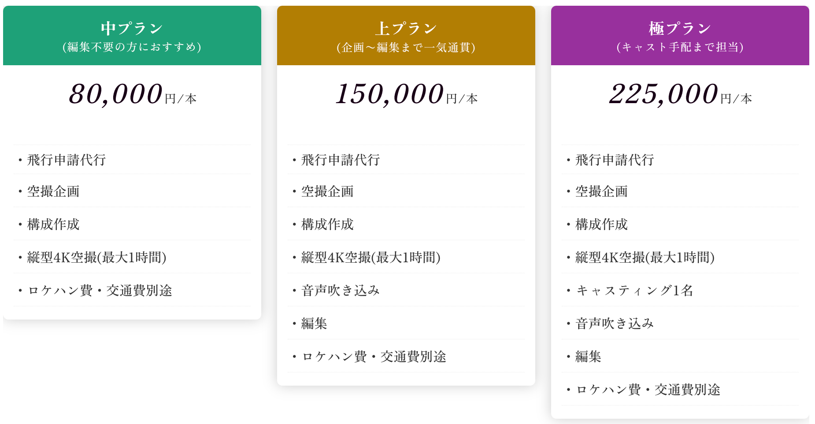Click 縦型4K空撮 item in the 中プラン list
Image resolution: width=815 pixels, height=424 pixels.
tap(96, 257)
